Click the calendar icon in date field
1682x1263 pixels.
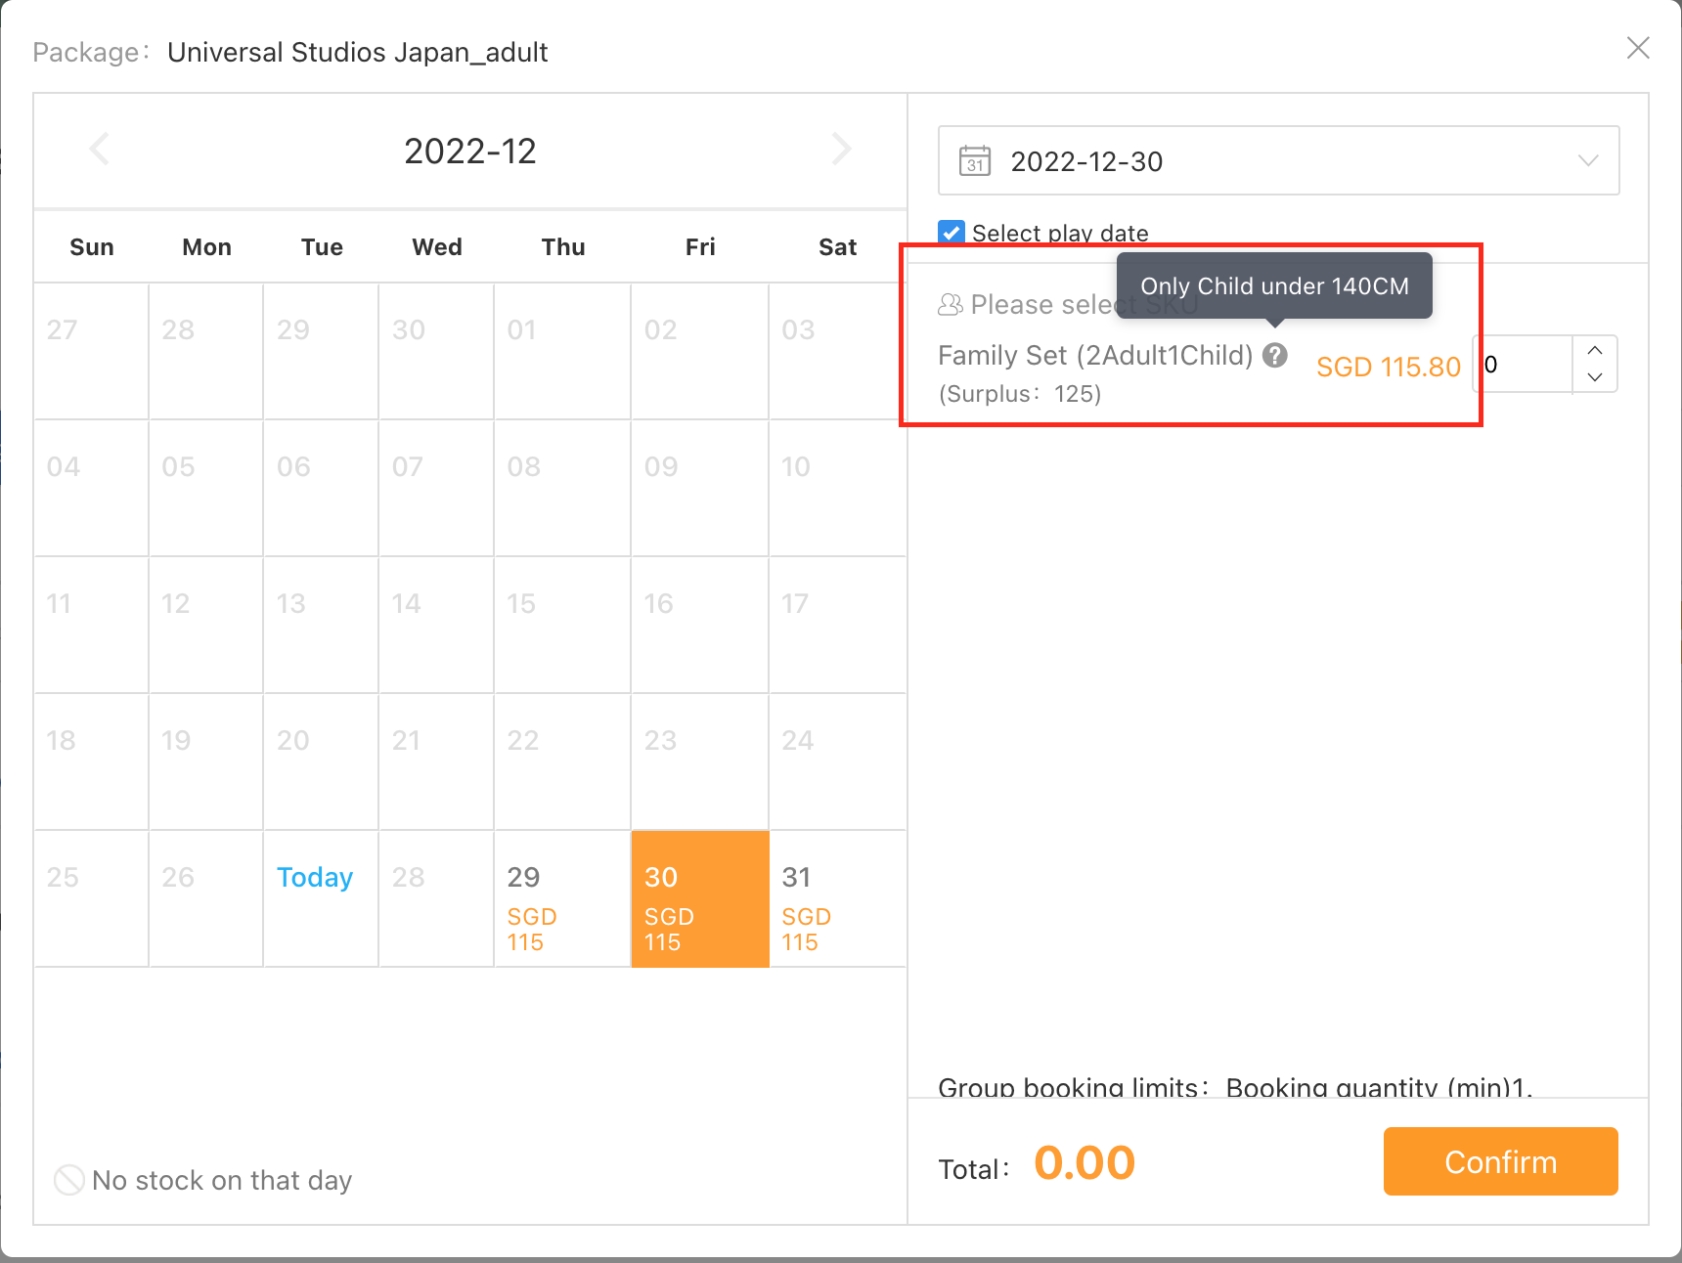click(975, 161)
